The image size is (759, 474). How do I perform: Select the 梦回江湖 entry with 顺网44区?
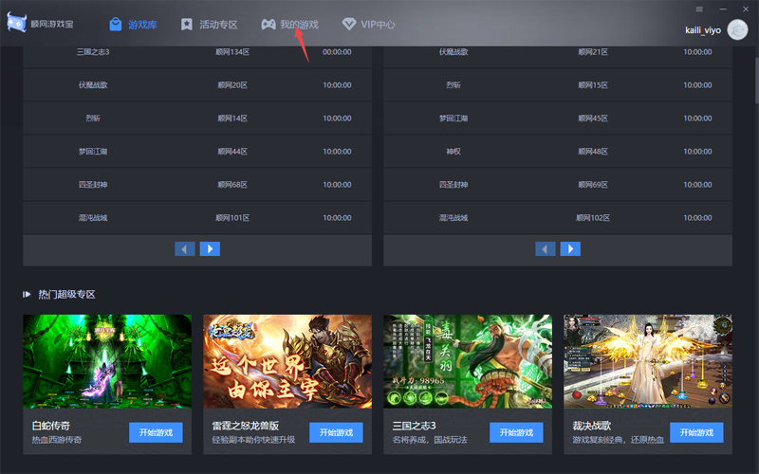[197, 152]
